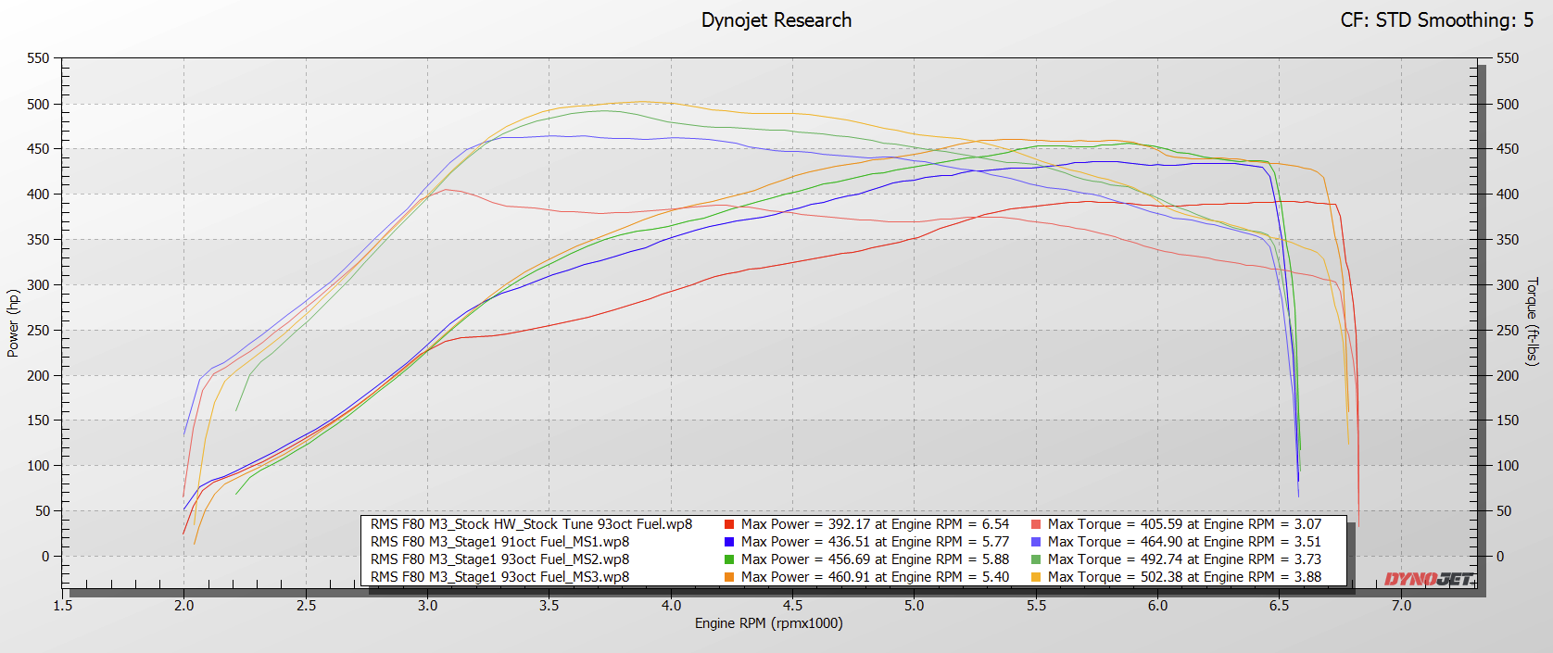Click 'Max Power = 436.51 at Engine RPM = 5.77'
The height and width of the screenshot is (653, 1553).
[875, 542]
